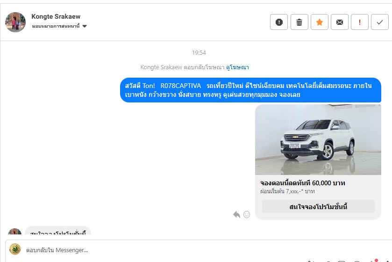Open the ดูโฆษณา ad link
Screen dimensions: 392x262
(x=237, y=67)
